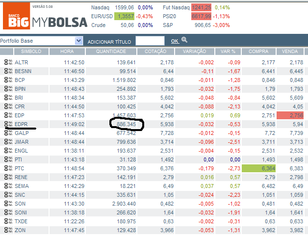This screenshot has width=308, height=238.
Task: Select the BCP symbol
Action: coord(20,80)
